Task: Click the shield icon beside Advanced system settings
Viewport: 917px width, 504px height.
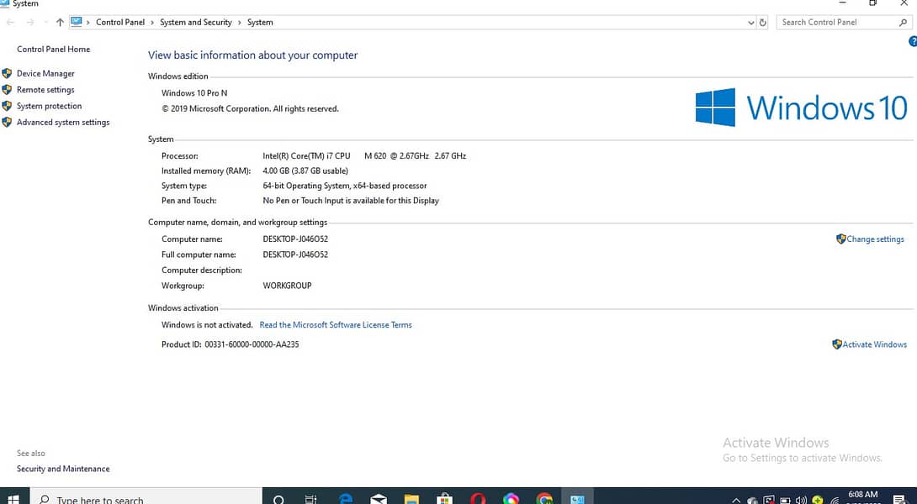Action: pyautogui.click(x=7, y=123)
